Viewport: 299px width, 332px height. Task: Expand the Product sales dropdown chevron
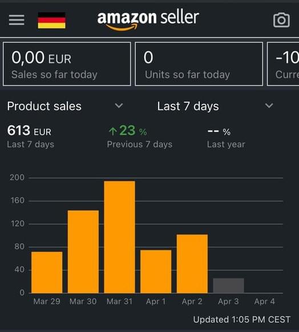click(x=119, y=106)
